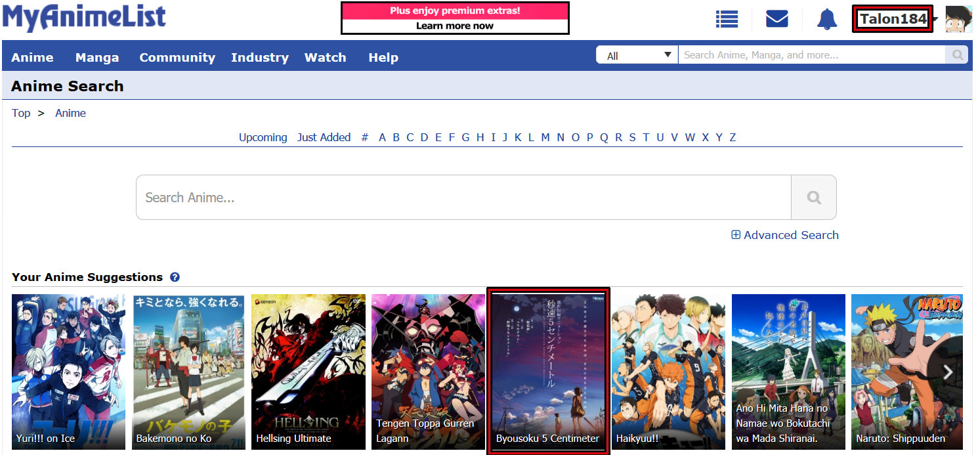Browse anime starting with letter E
Viewport: 978px width, 455px height.
[x=438, y=137]
